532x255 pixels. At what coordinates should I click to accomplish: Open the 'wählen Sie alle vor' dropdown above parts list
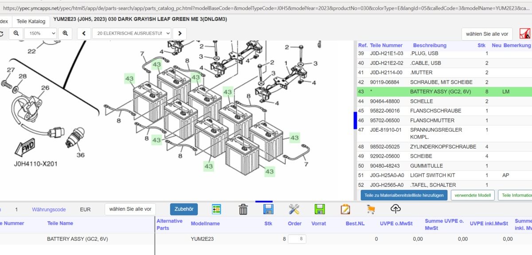(x=487, y=34)
